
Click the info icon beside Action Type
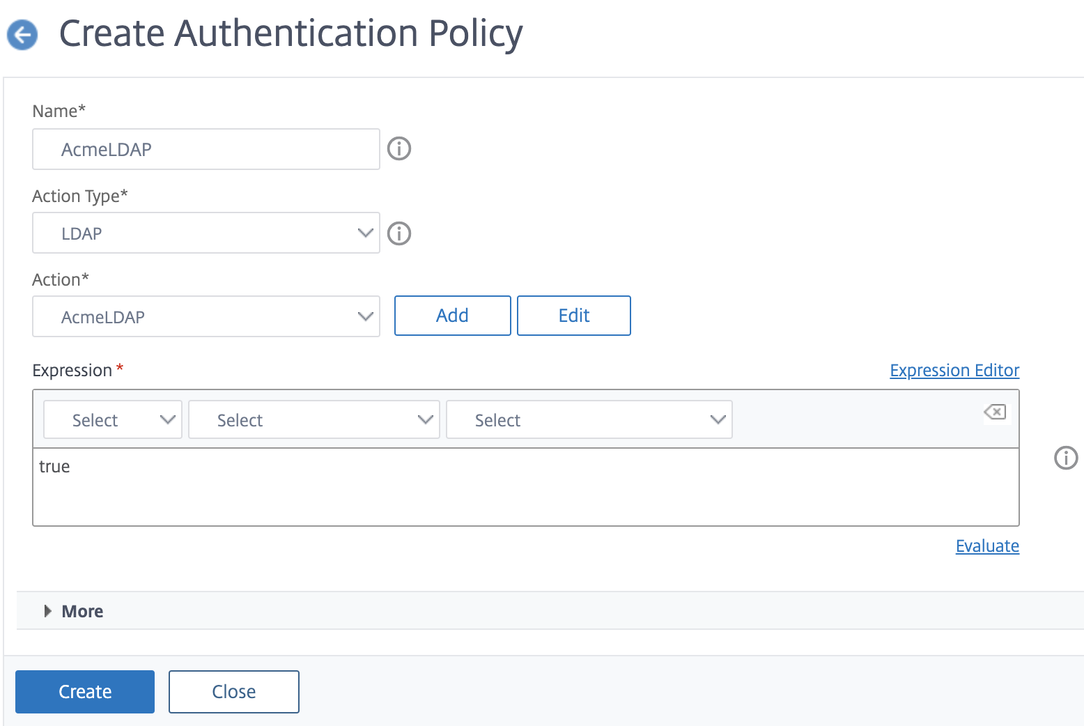click(398, 233)
